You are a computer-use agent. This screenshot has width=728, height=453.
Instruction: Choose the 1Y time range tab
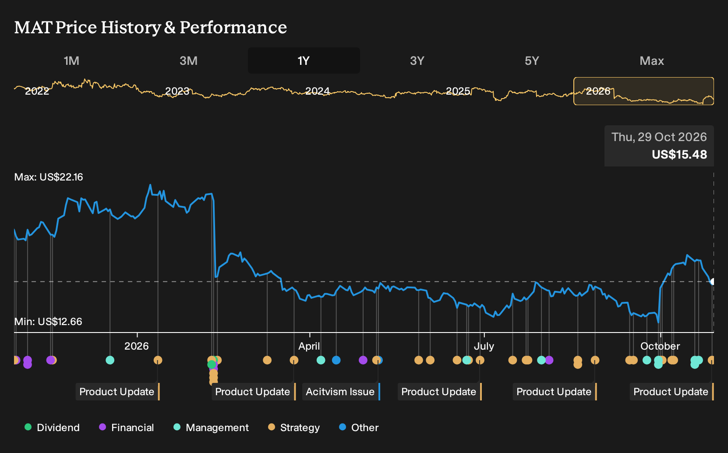coord(304,60)
